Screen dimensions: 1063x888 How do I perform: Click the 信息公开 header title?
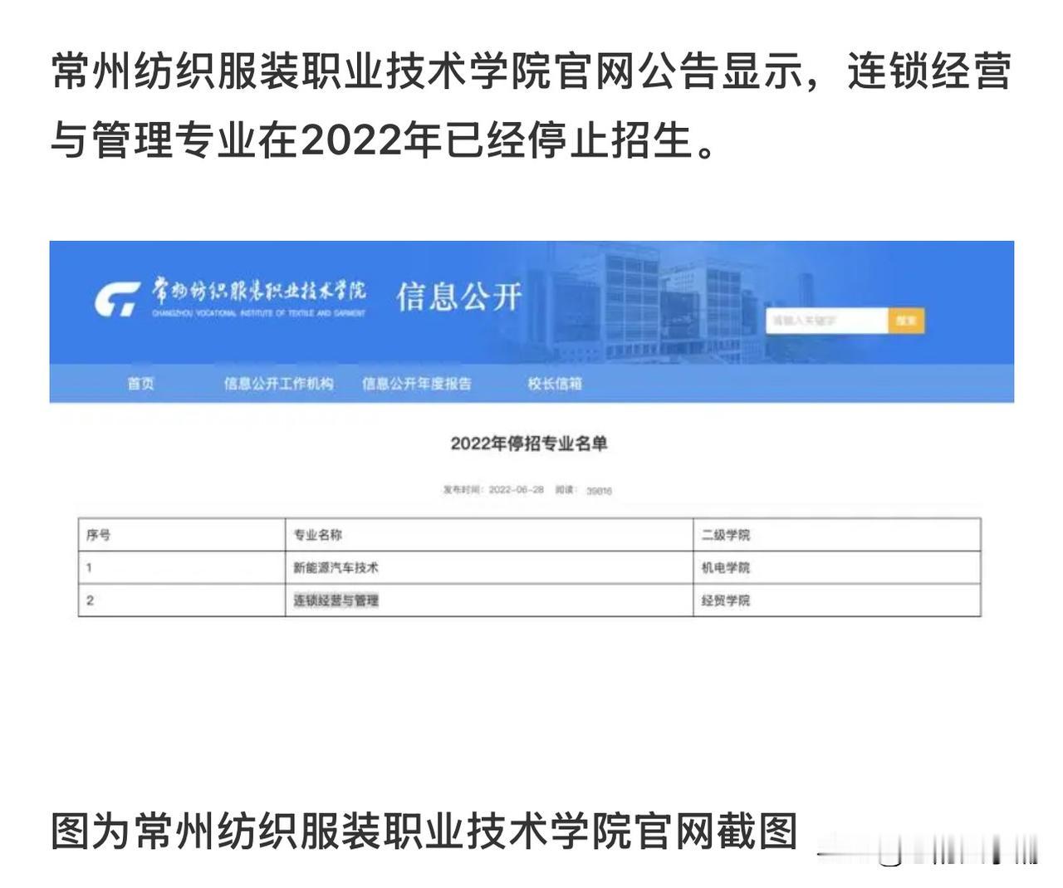[x=459, y=297]
